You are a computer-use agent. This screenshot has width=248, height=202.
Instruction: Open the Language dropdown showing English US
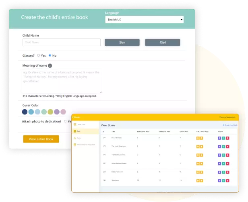(145, 20)
